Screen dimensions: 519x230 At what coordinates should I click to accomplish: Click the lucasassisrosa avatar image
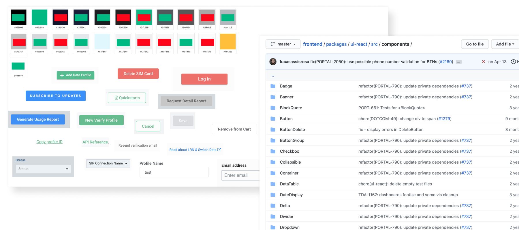coord(273,62)
